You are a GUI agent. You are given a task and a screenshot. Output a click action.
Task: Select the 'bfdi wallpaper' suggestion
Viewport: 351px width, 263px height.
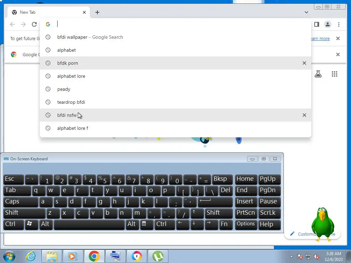(175, 37)
